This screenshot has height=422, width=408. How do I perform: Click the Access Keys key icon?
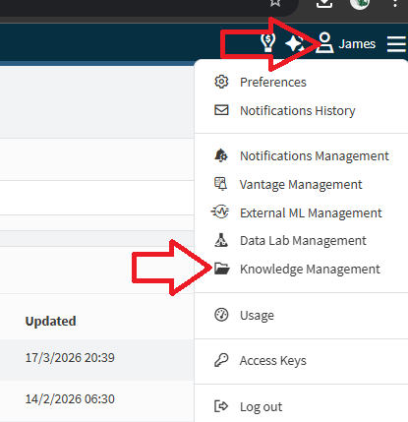coord(221,360)
